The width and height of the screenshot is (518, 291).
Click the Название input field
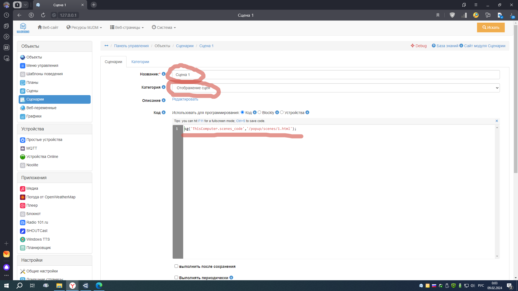pos(336,75)
